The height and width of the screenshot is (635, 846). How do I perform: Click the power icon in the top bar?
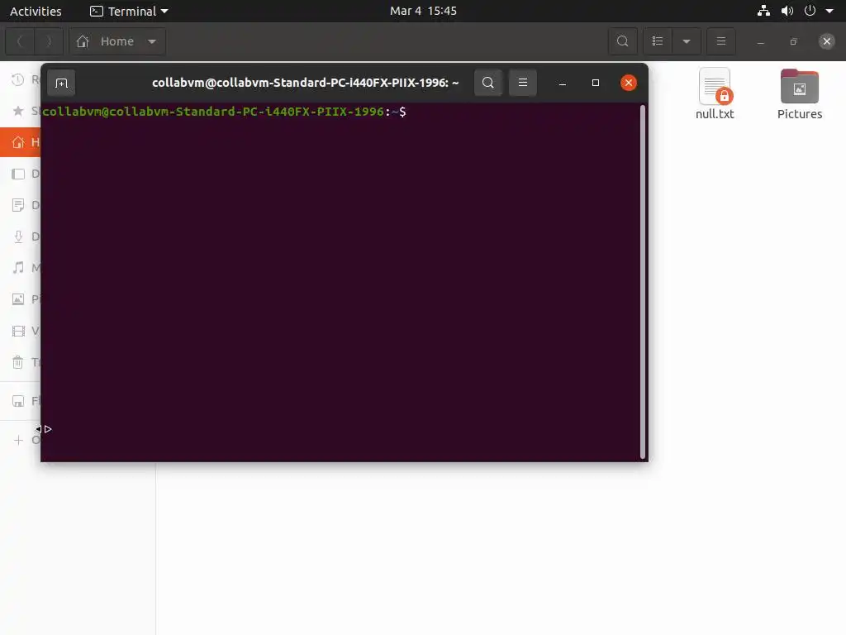point(810,11)
